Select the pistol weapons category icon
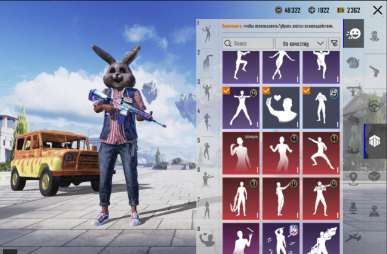The width and height of the screenshot is (387, 254). [374, 71]
